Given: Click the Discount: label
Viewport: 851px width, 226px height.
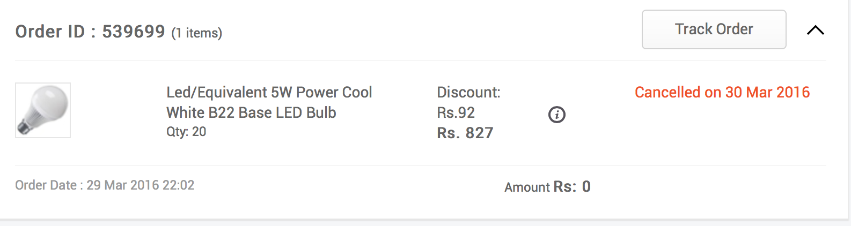Looking at the screenshot, I should 468,92.
